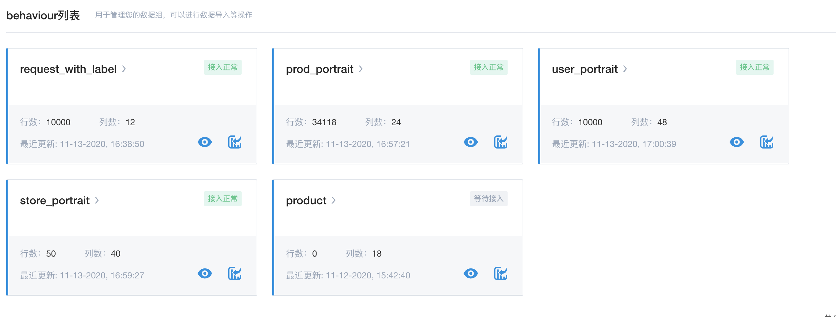Image resolution: width=836 pixels, height=317 pixels.
Task: Click update time 11-13-2020, 17:00:39
Action: (x=634, y=144)
